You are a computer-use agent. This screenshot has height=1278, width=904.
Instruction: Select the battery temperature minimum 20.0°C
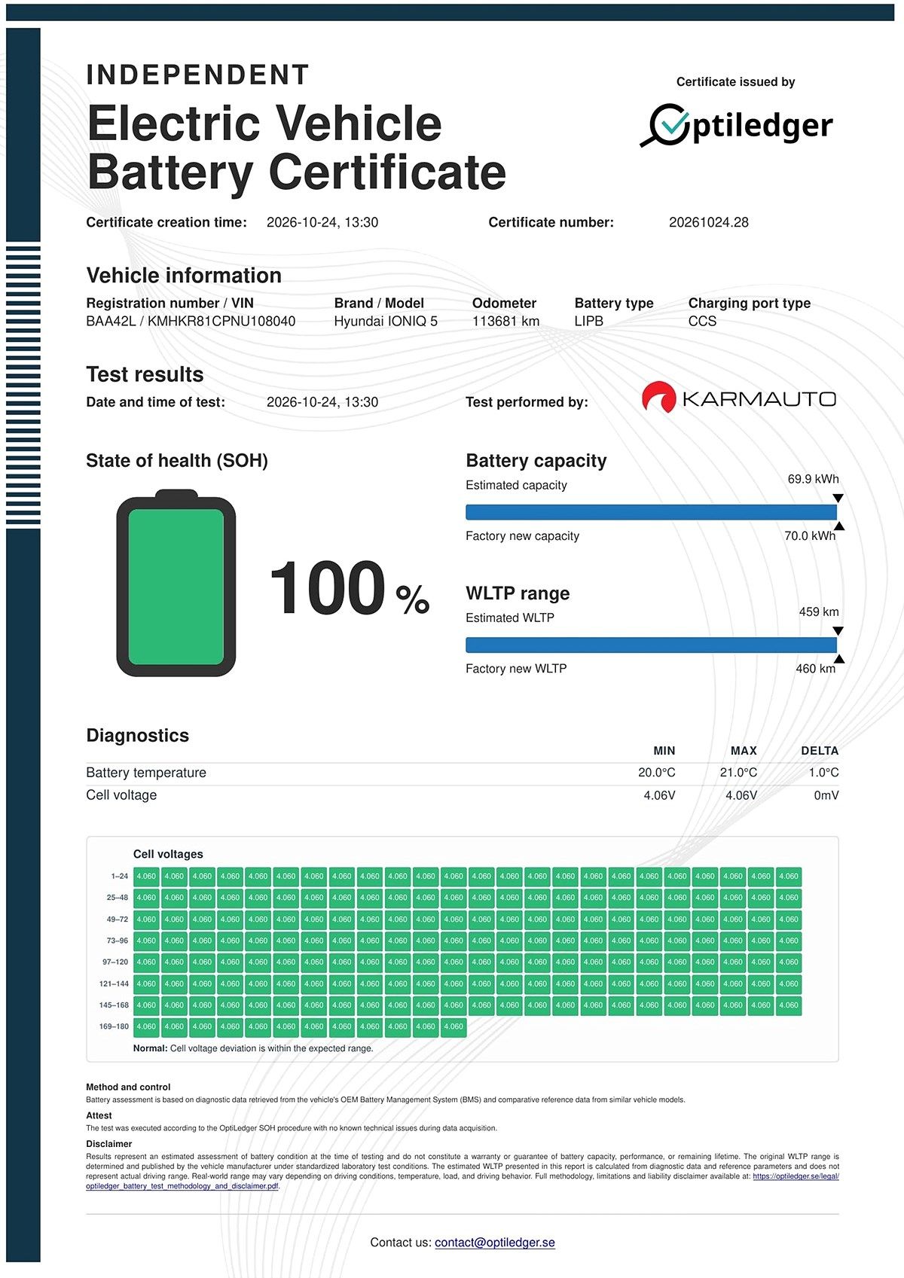click(x=657, y=773)
